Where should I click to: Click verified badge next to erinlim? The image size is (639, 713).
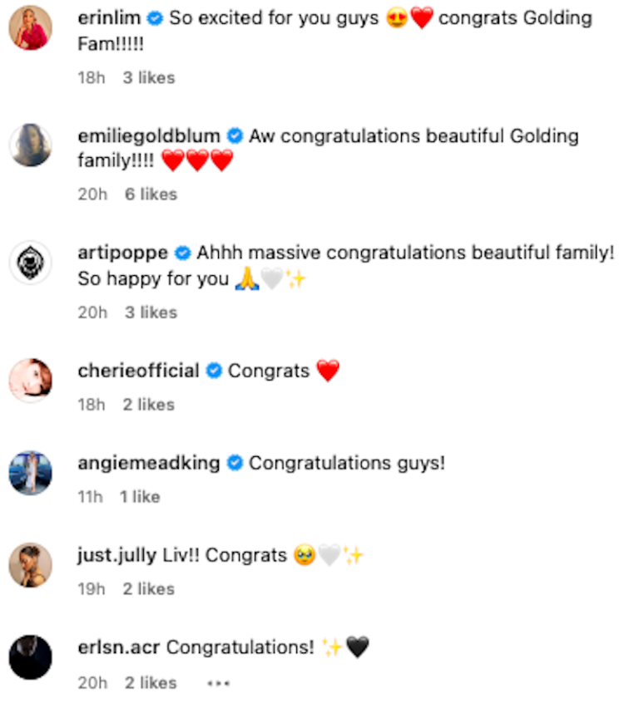pyautogui.click(x=155, y=18)
